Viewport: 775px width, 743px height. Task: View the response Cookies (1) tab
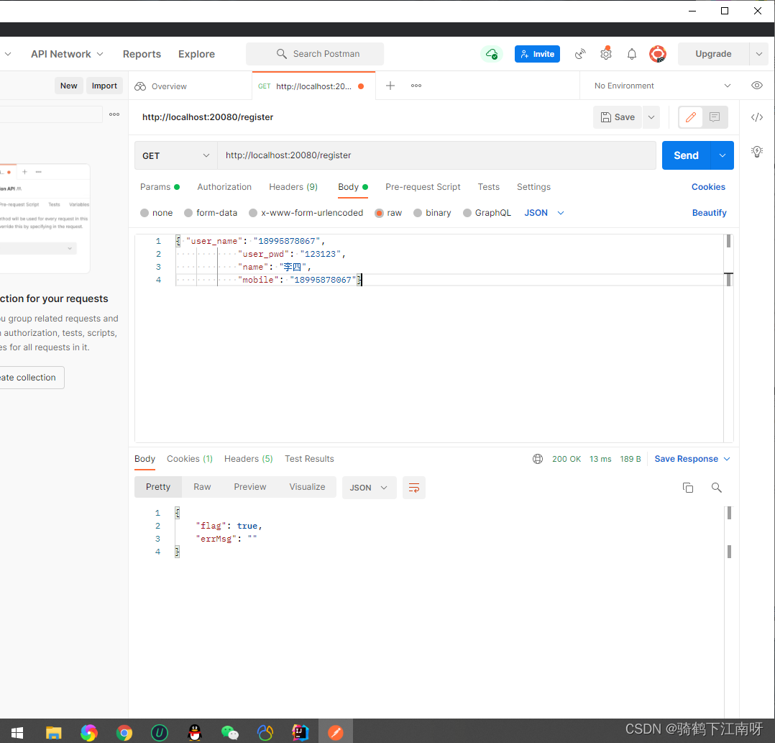[189, 459]
